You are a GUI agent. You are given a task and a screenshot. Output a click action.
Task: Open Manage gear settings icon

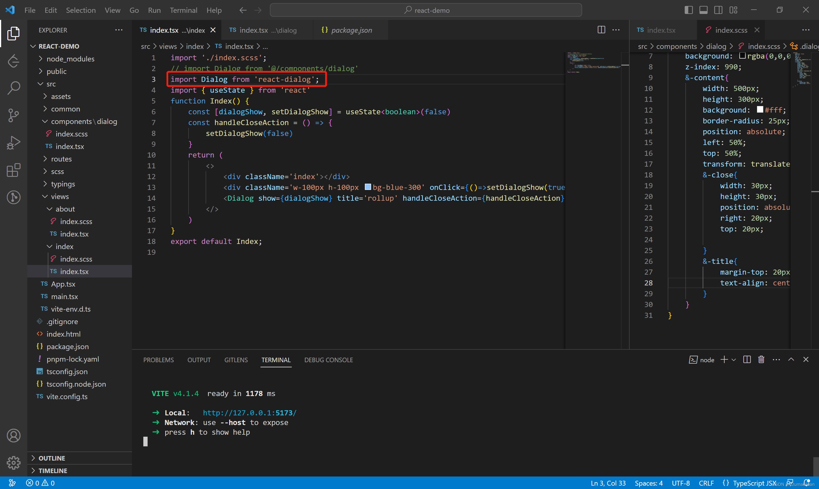click(x=14, y=463)
